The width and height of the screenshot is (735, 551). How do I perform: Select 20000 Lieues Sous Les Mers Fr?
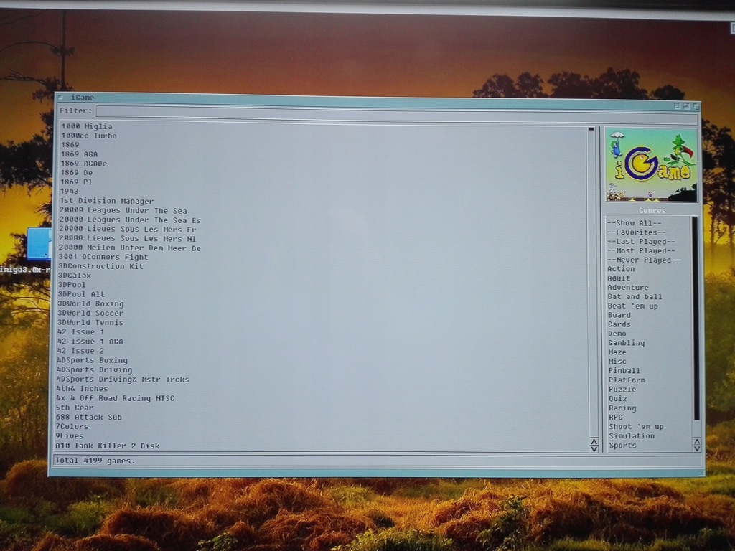click(x=128, y=230)
